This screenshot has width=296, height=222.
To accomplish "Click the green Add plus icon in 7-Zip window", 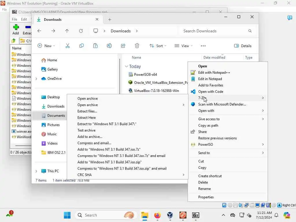I will 16,27.
